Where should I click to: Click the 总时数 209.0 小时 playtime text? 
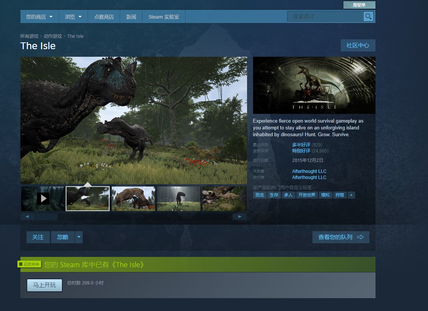[x=85, y=283]
